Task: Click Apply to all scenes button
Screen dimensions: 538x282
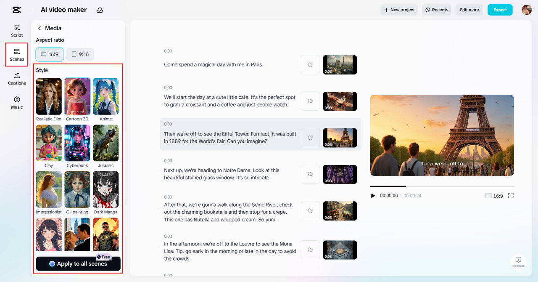Action: point(78,263)
